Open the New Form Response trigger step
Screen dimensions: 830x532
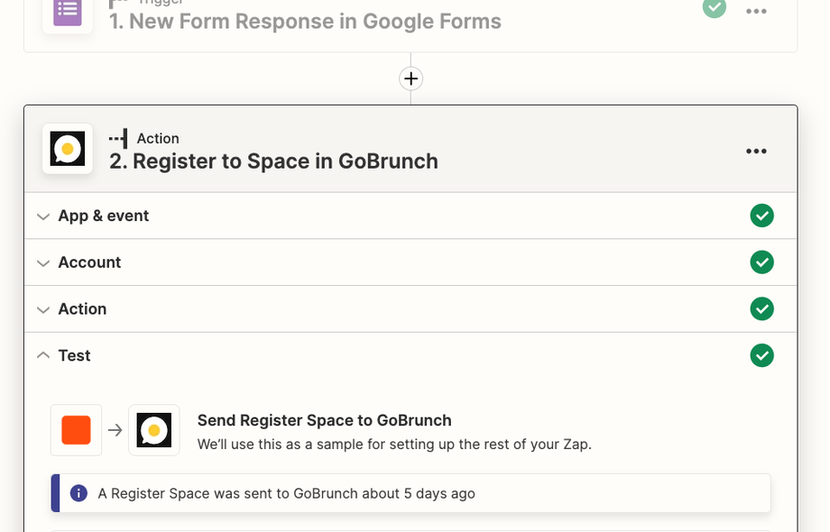(x=305, y=22)
